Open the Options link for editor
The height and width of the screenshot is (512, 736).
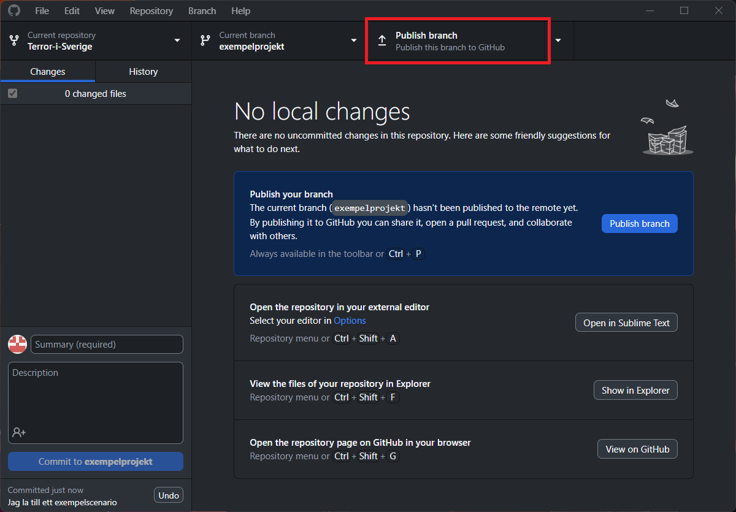click(x=350, y=320)
